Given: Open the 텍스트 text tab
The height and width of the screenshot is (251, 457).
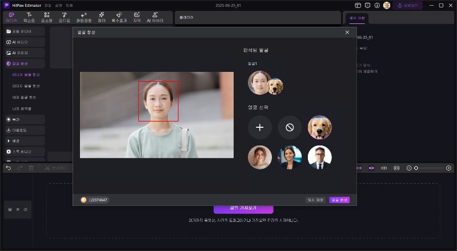Looking at the screenshot, I should tap(29, 18).
